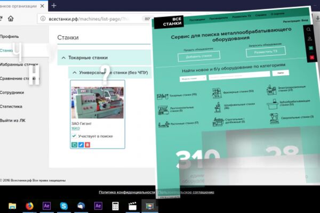Collapse the Токарные станки section
Screen dimensions: 320x213
[x=63, y=58]
